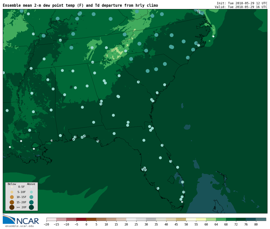Click the colorbar tick label 72

tap(236, 224)
